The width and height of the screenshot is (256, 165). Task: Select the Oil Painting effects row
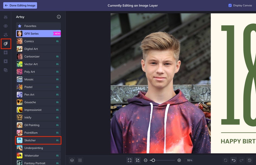pyautogui.click(x=38, y=125)
